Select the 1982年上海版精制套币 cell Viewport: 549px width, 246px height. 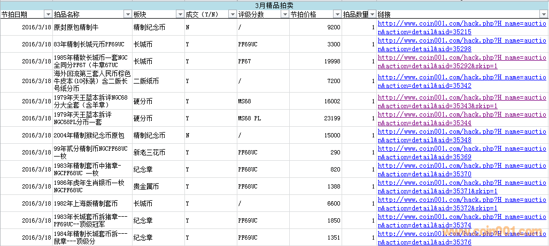[86, 204]
